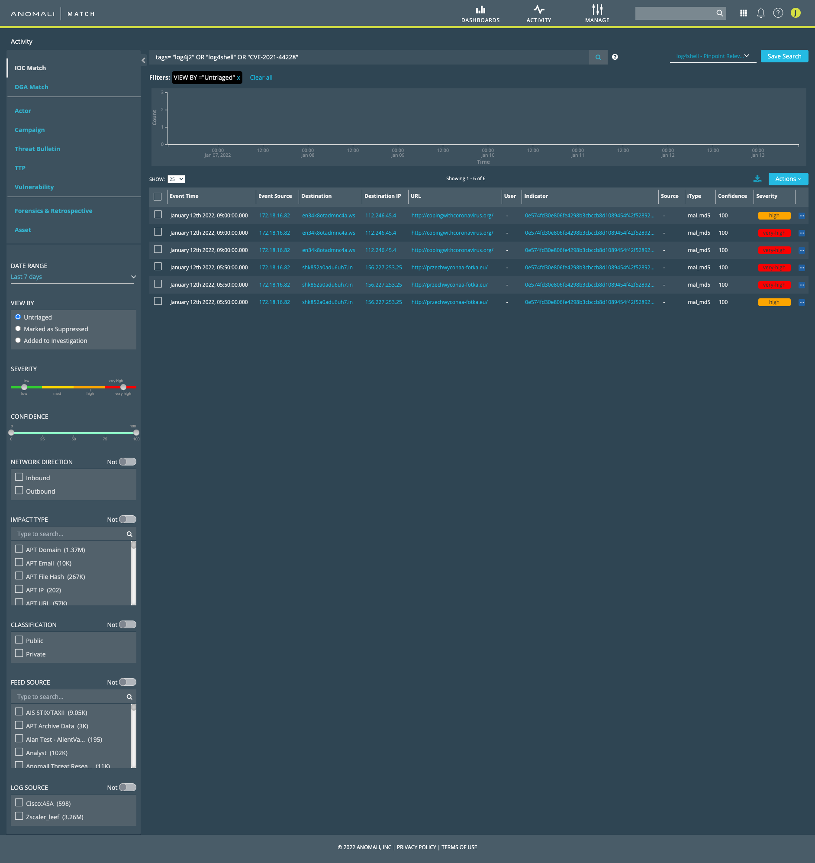This screenshot has height=863, width=815.
Task: Toggle the Not switch for Impact Type
Action: [127, 519]
